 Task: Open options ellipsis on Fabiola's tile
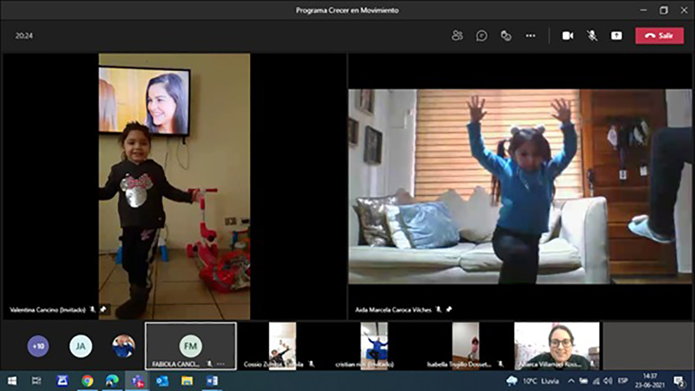click(x=221, y=364)
